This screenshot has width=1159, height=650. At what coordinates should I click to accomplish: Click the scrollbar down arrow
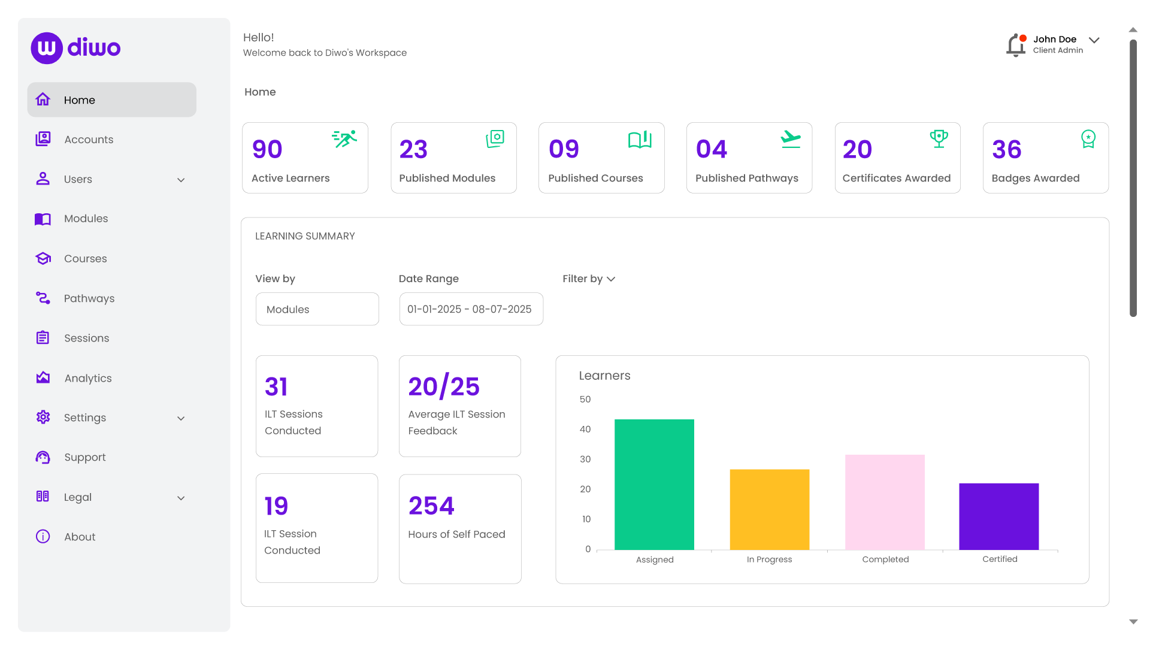(1133, 622)
